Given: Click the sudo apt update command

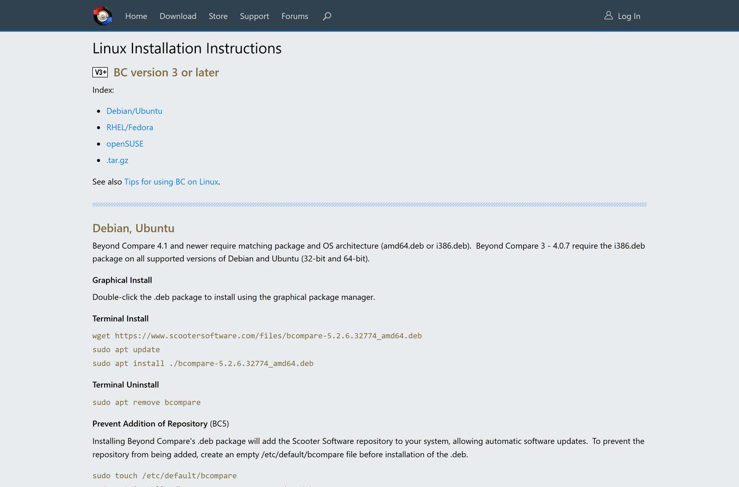Looking at the screenshot, I should (x=126, y=349).
